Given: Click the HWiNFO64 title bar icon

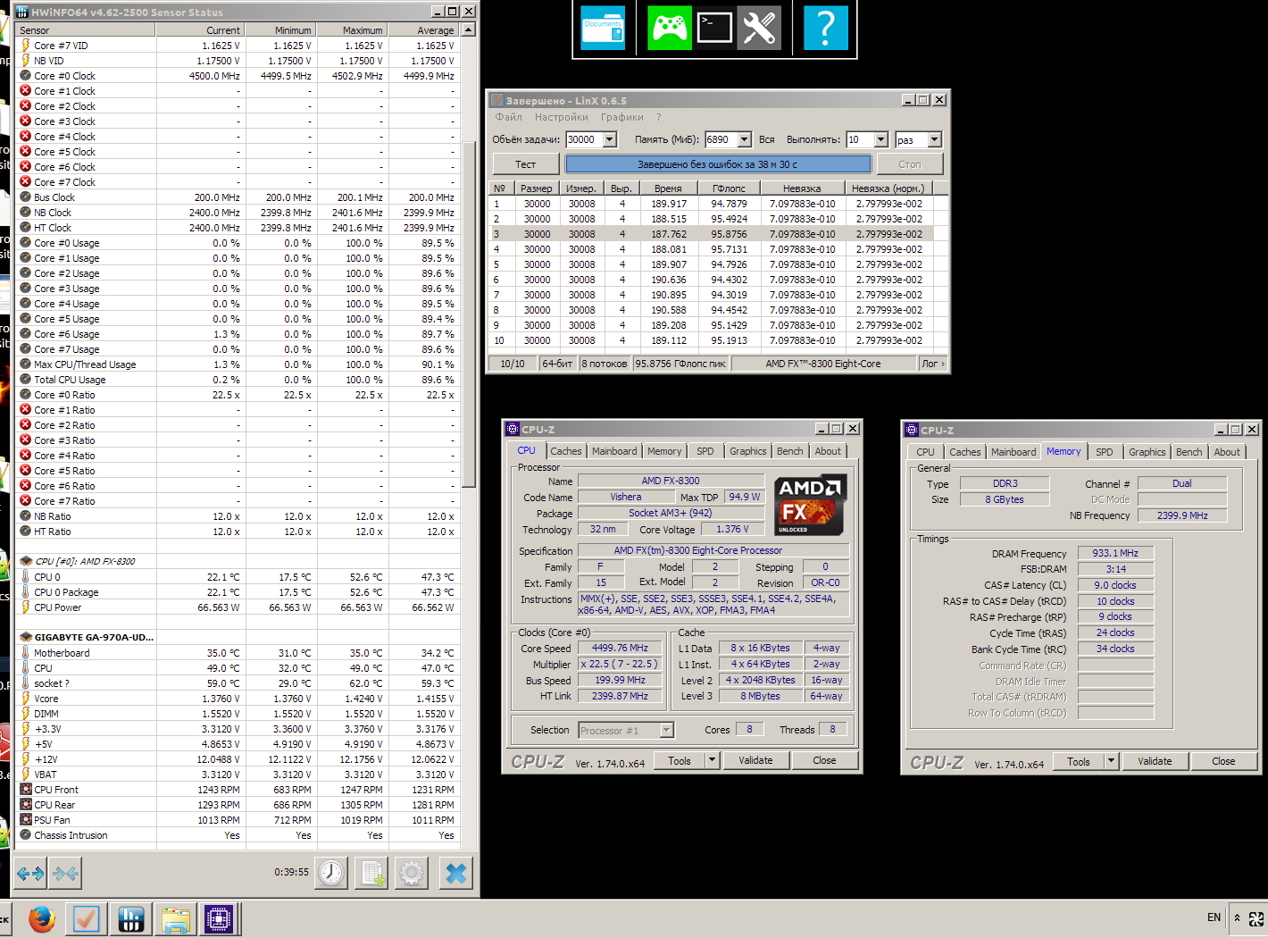Looking at the screenshot, I should click(21, 12).
